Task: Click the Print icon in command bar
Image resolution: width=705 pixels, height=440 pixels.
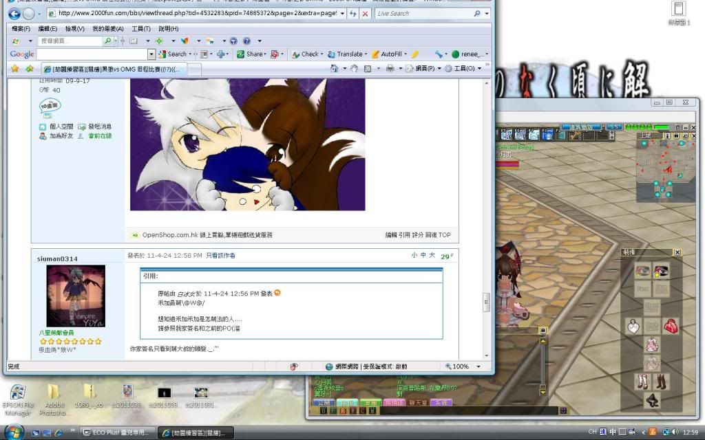Action: coord(390,69)
